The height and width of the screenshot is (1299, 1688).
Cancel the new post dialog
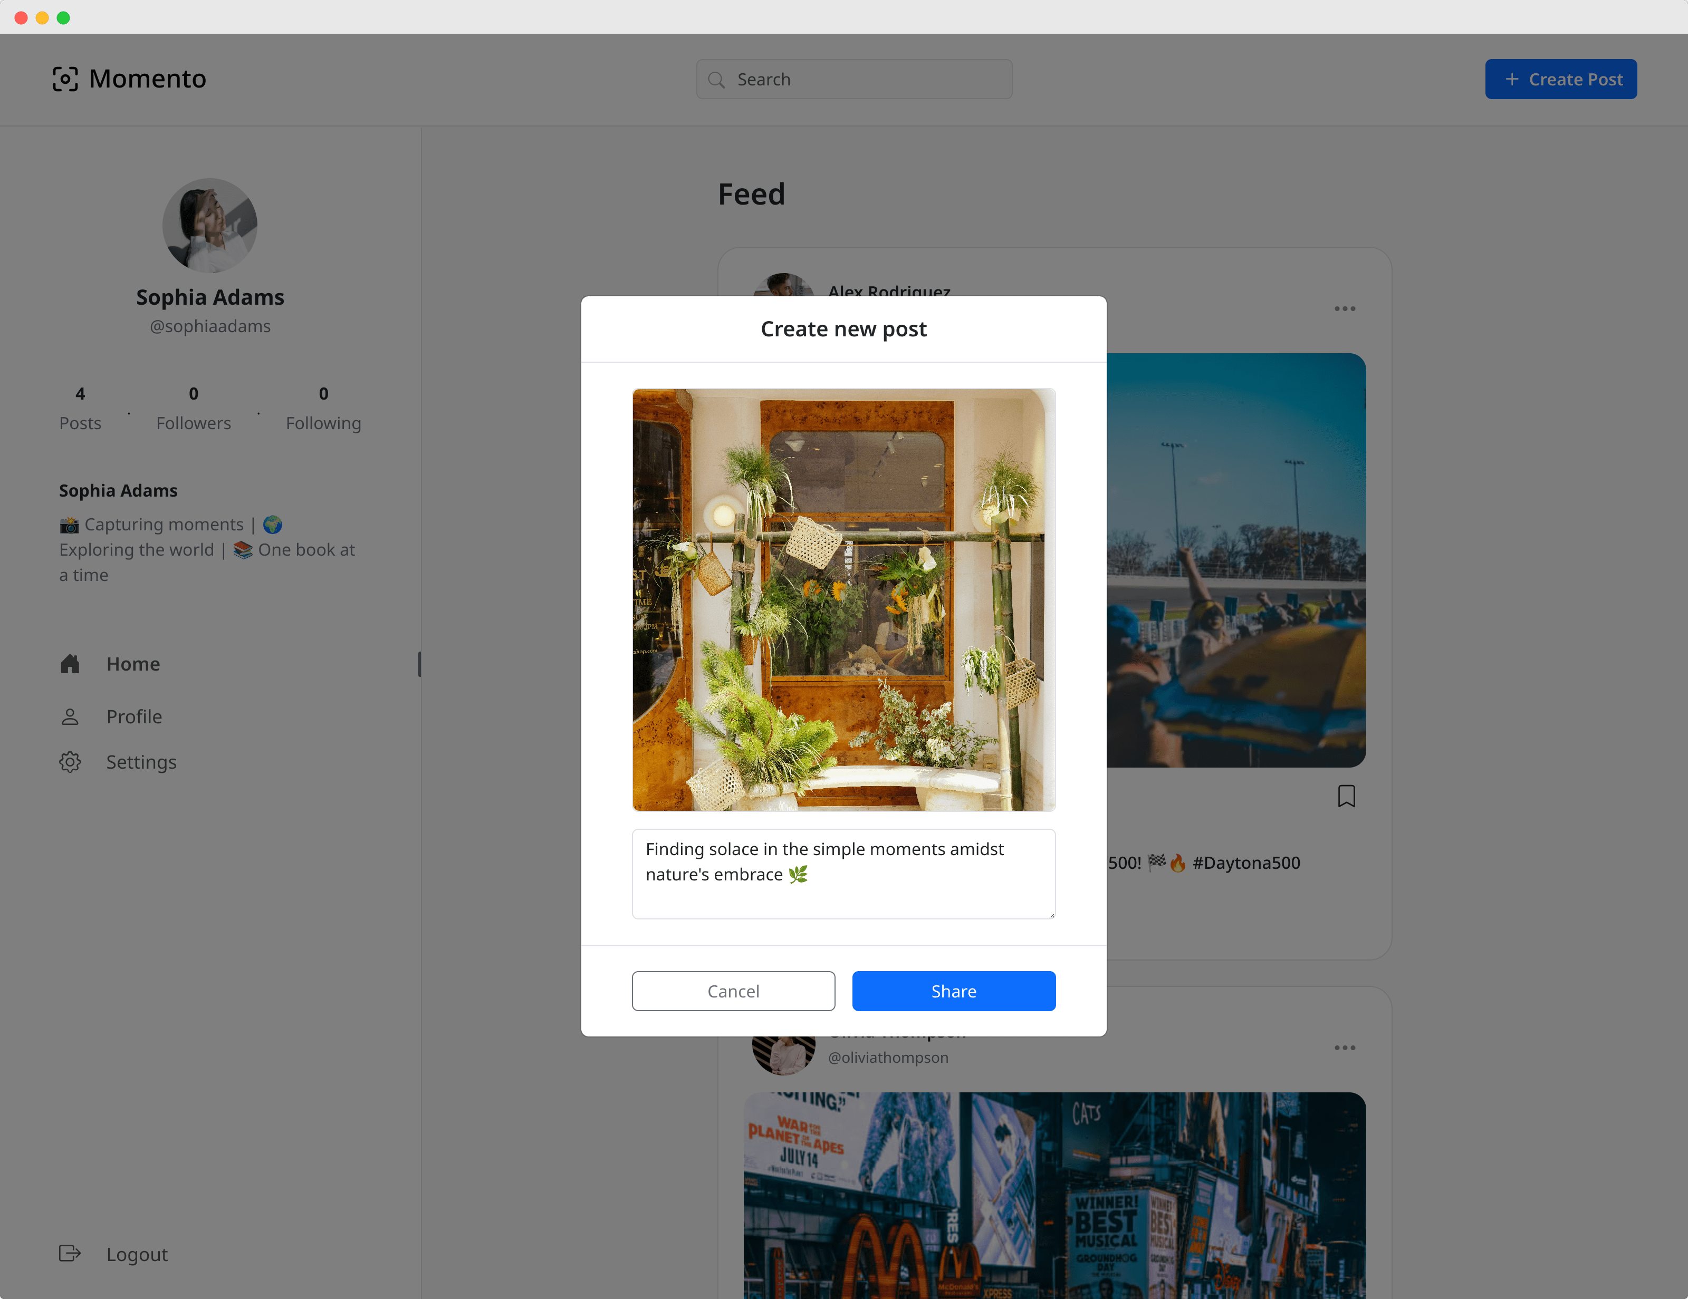click(x=733, y=991)
